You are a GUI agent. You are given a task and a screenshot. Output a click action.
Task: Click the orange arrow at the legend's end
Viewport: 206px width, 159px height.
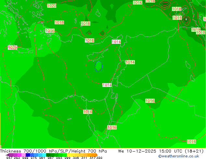[97, 155]
